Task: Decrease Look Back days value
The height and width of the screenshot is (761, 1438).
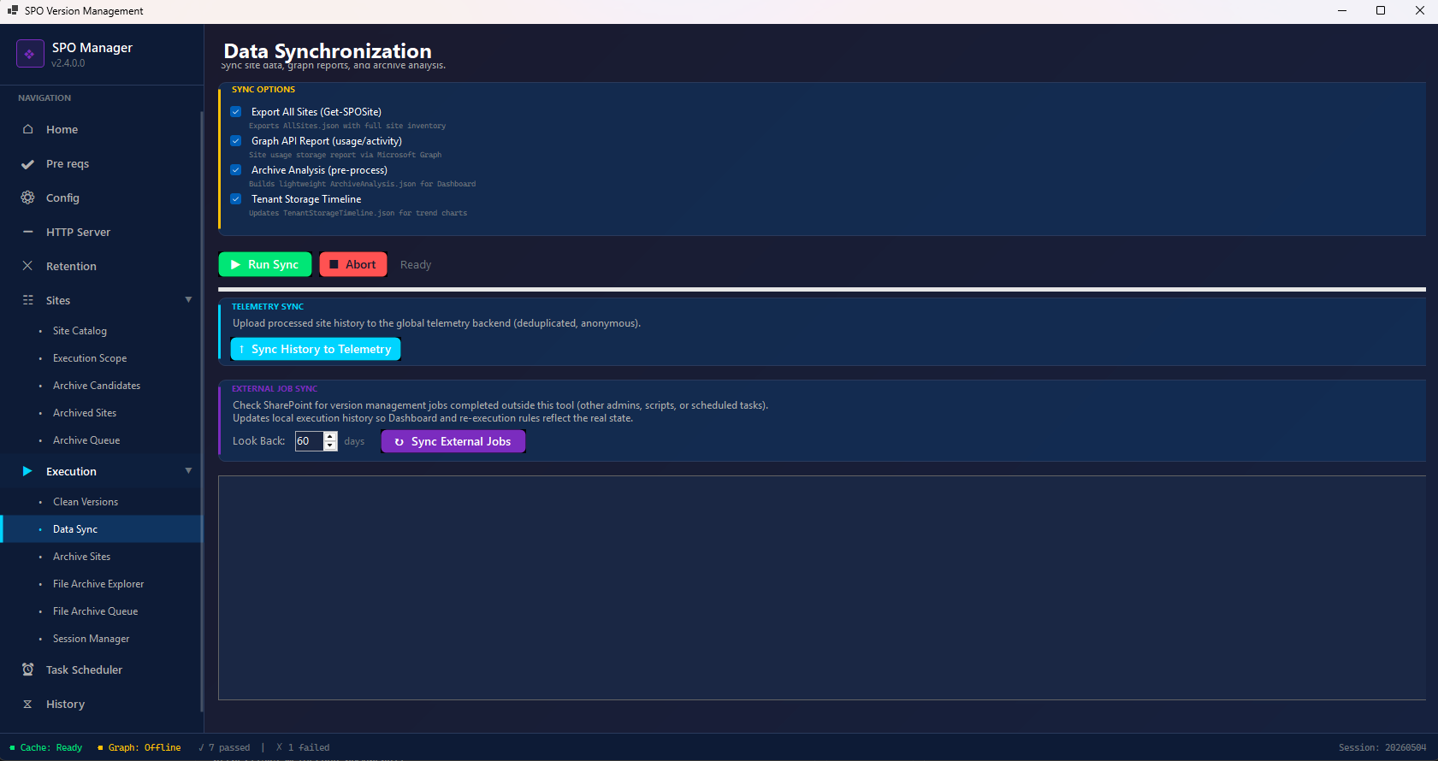Action: tap(330, 445)
